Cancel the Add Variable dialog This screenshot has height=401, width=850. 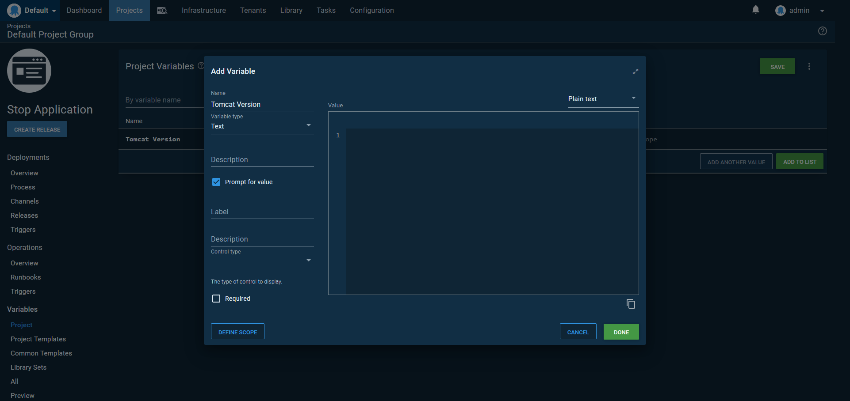click(x=578, y=332)
